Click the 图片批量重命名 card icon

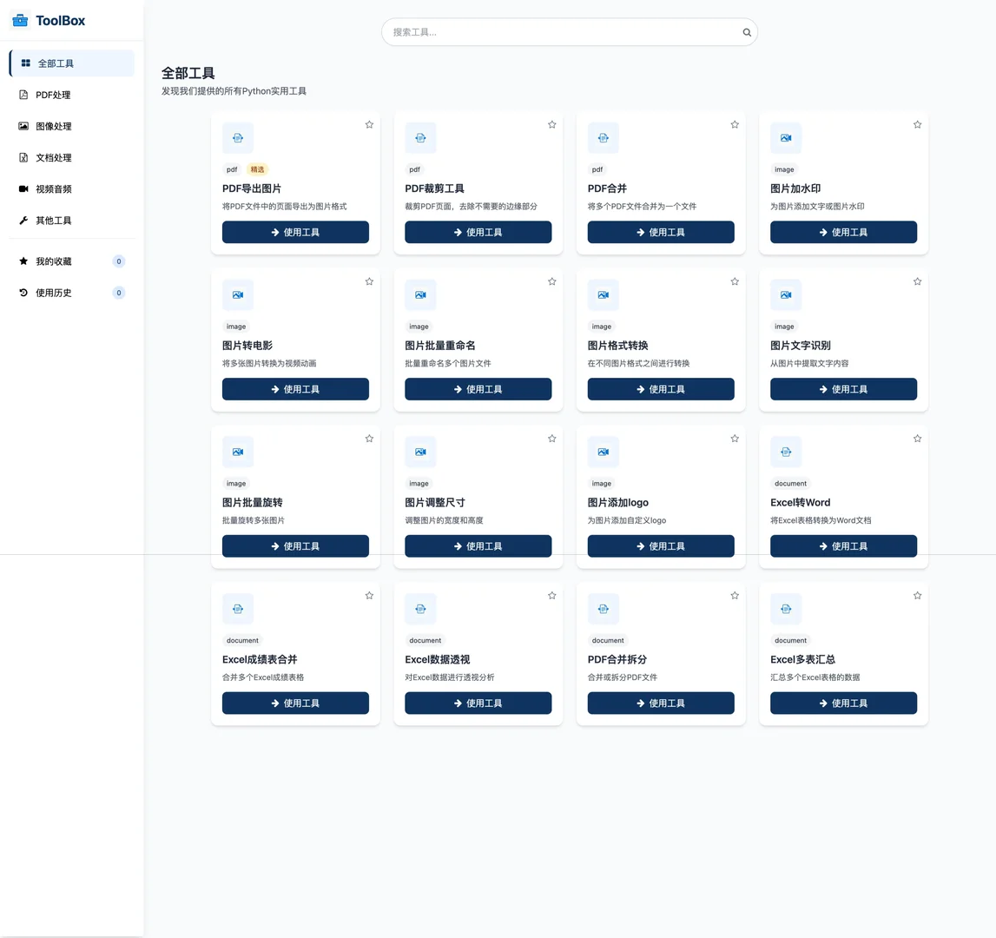pyautogui.click(x=420, y=295)
